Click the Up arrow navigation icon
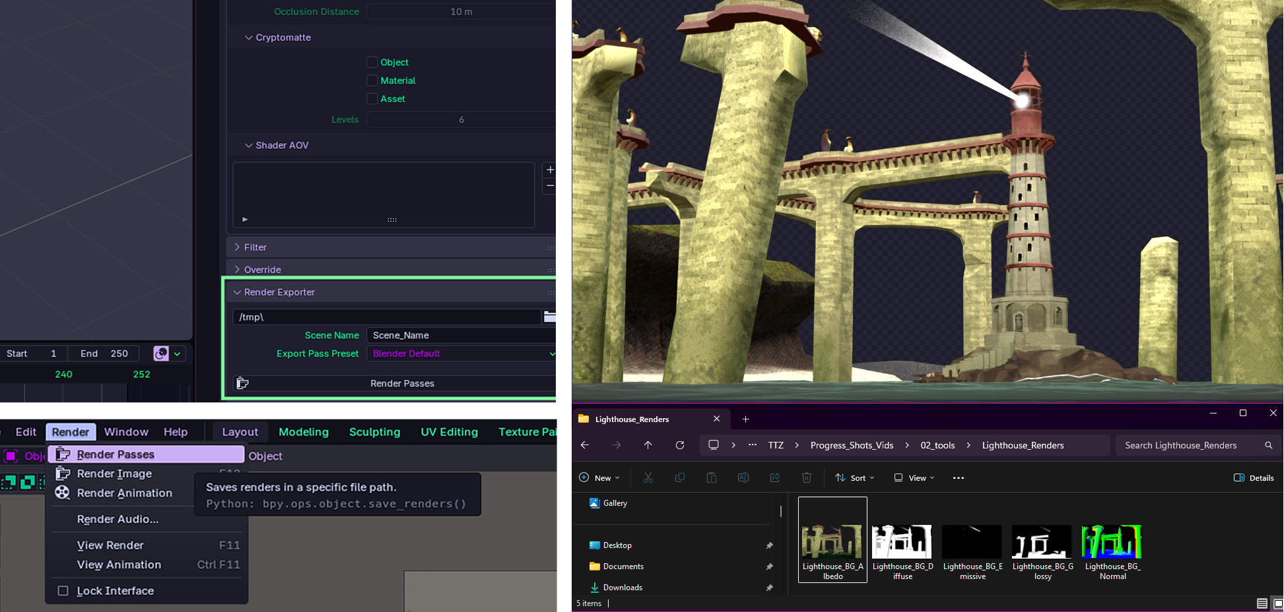 pyautogui.click(x=648, y=445)
